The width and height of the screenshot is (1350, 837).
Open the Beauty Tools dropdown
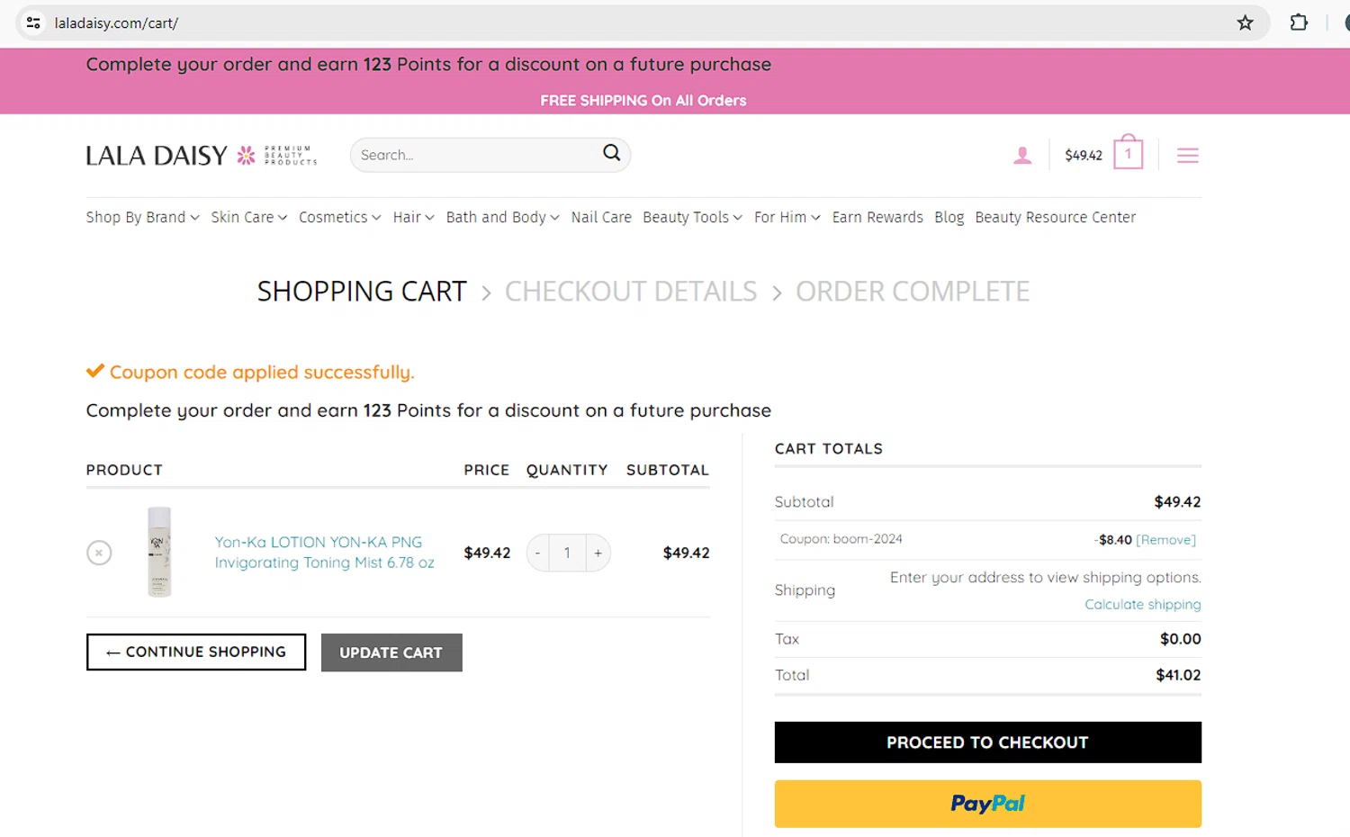692,218
